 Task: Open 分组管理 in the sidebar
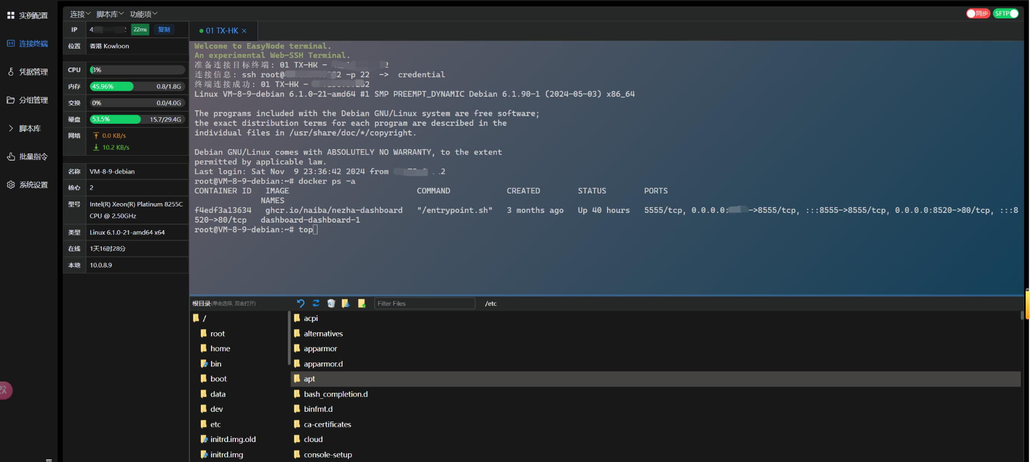[28, 100]
